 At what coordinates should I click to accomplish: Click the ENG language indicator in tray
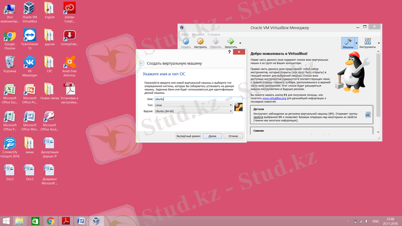click(x=375, y=221)
